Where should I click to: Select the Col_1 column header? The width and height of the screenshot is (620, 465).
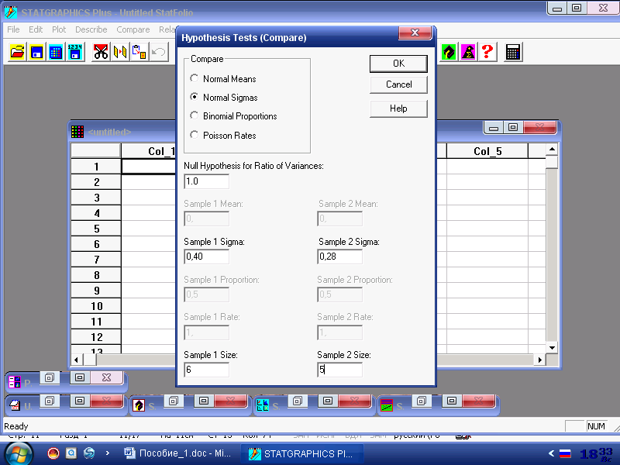(x=149, y=151)
